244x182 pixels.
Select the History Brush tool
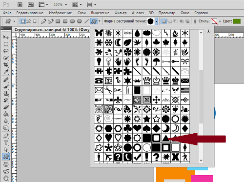click(x=6, y=101)
